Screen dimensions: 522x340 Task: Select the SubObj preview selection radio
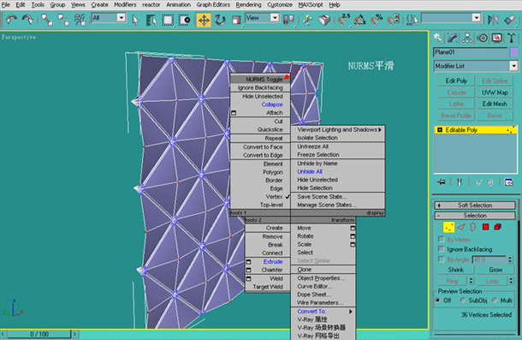(x=463, y=301)
